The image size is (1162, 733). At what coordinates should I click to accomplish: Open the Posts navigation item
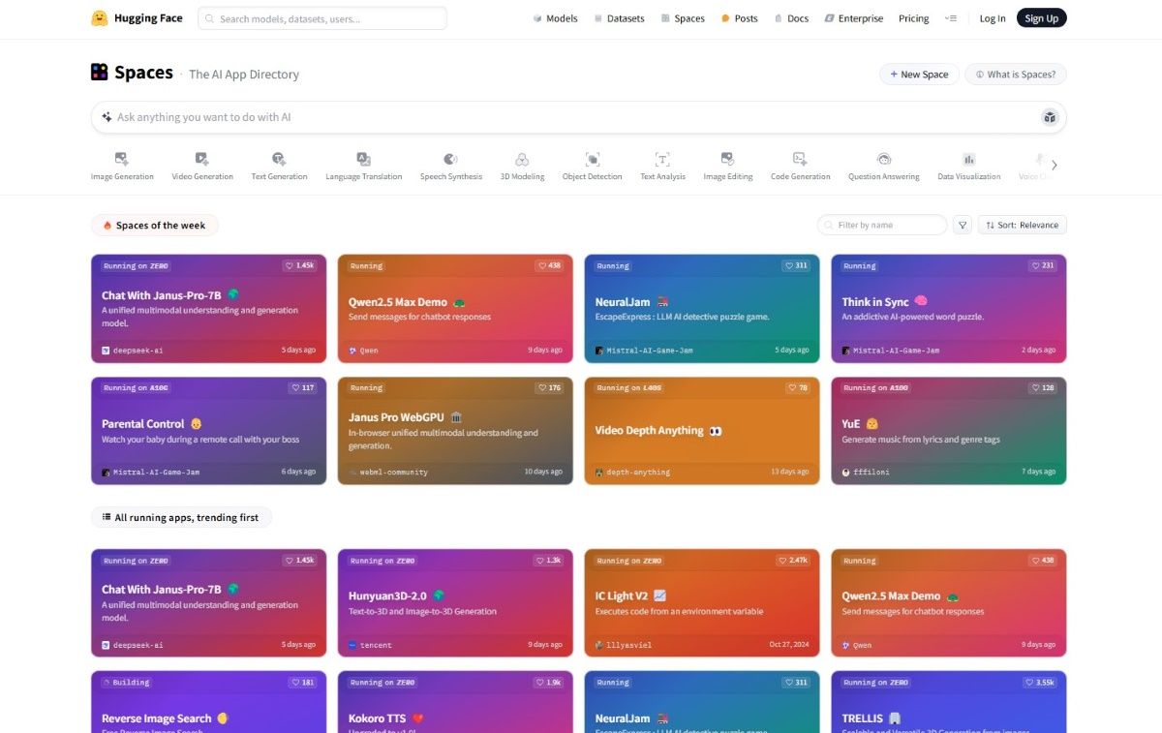tap(740, 18)
